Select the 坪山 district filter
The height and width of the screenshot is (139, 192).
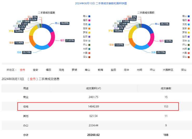(152, 70)
